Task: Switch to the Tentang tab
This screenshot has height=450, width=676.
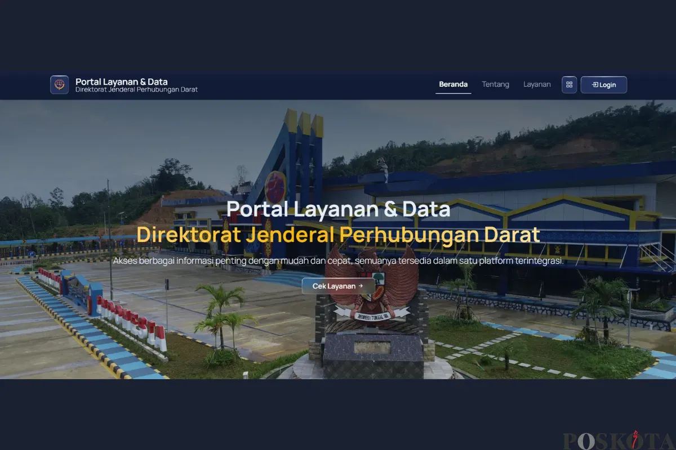Action: 495,84
